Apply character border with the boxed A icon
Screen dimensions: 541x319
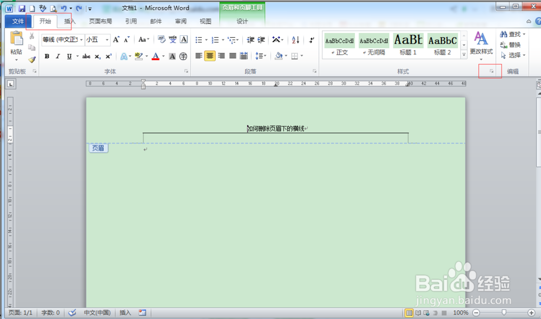click(184, 40)
